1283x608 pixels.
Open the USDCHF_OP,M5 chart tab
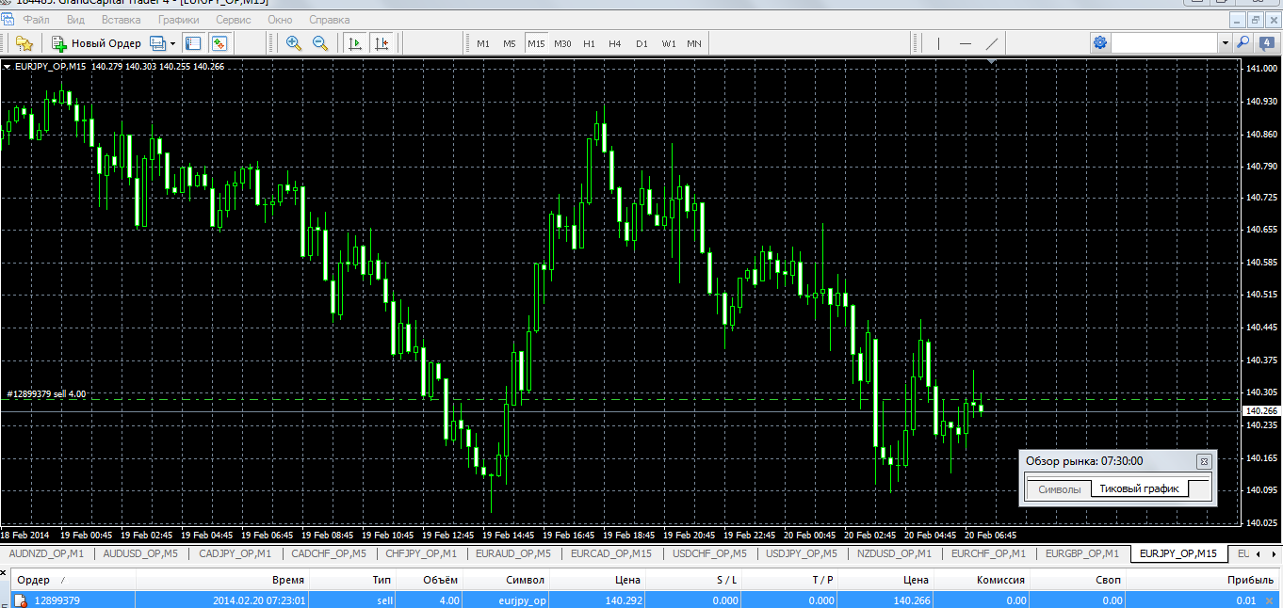[710, 553]
